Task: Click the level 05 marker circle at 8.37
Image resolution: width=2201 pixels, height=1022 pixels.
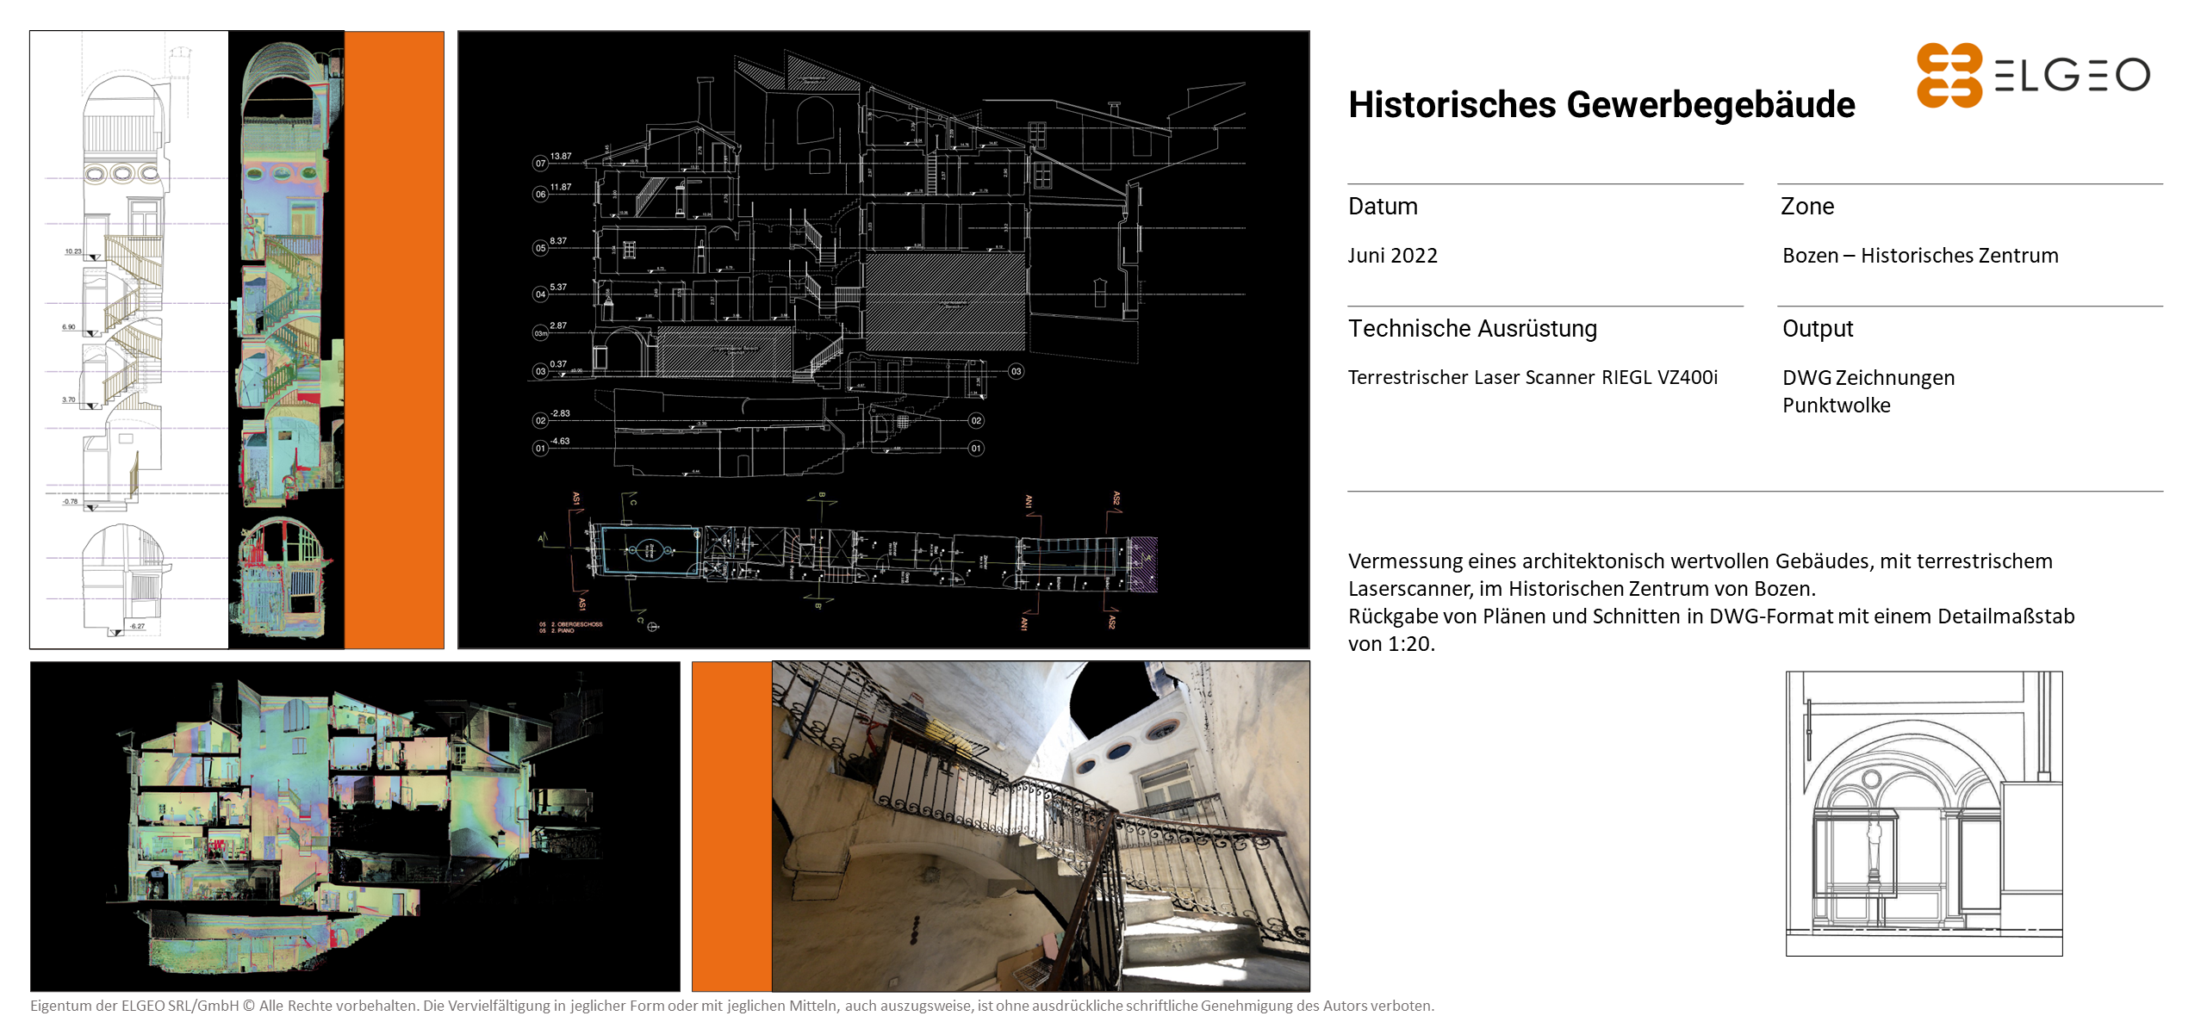Action: (x=540, y=249)
